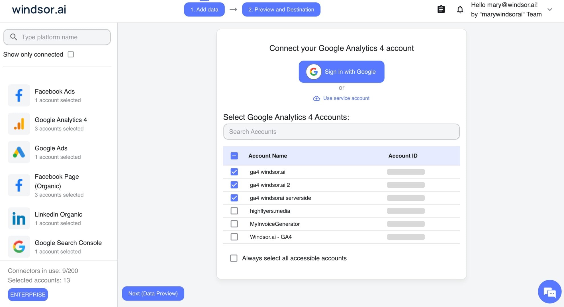Switch to the Preview and Destination step
The image size is (564, 307).
click(281, 9)
